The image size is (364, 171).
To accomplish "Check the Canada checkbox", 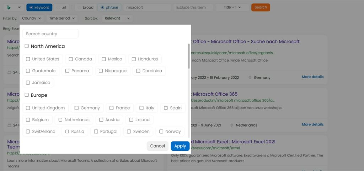I will [71, 59].
